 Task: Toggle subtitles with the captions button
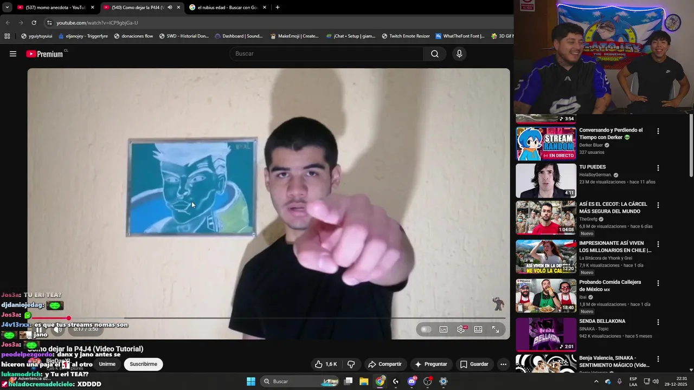tap(444, 329)
